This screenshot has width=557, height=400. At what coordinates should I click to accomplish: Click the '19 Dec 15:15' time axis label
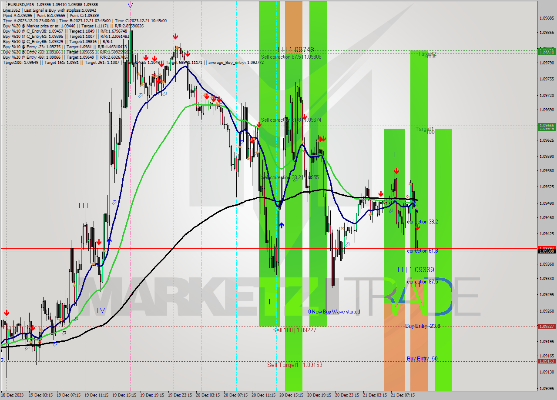[124, 395]
